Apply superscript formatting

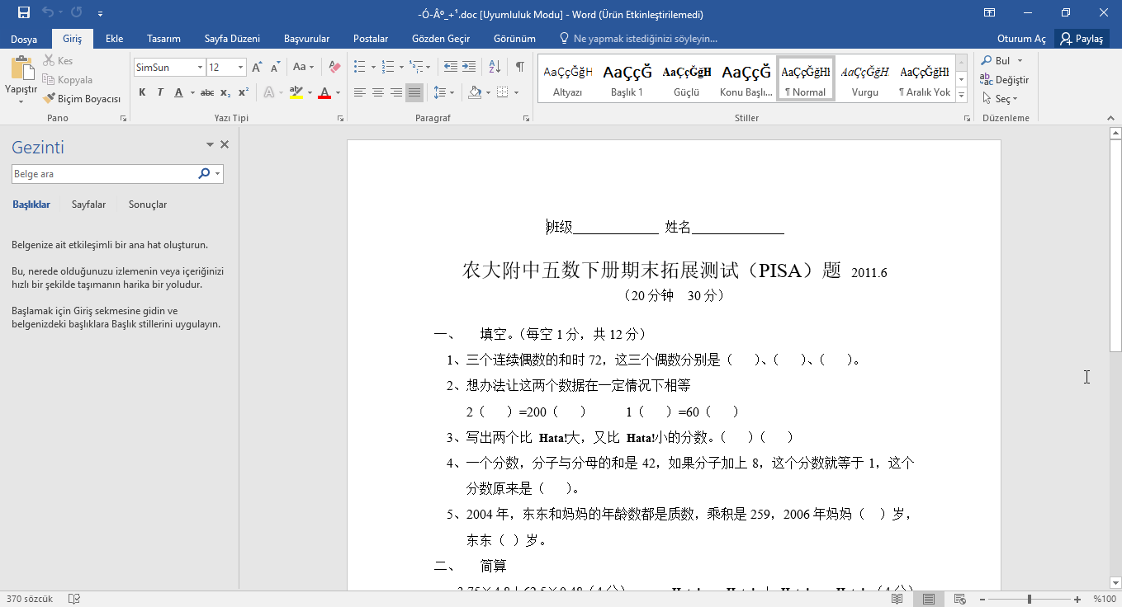tap(244, 92)
